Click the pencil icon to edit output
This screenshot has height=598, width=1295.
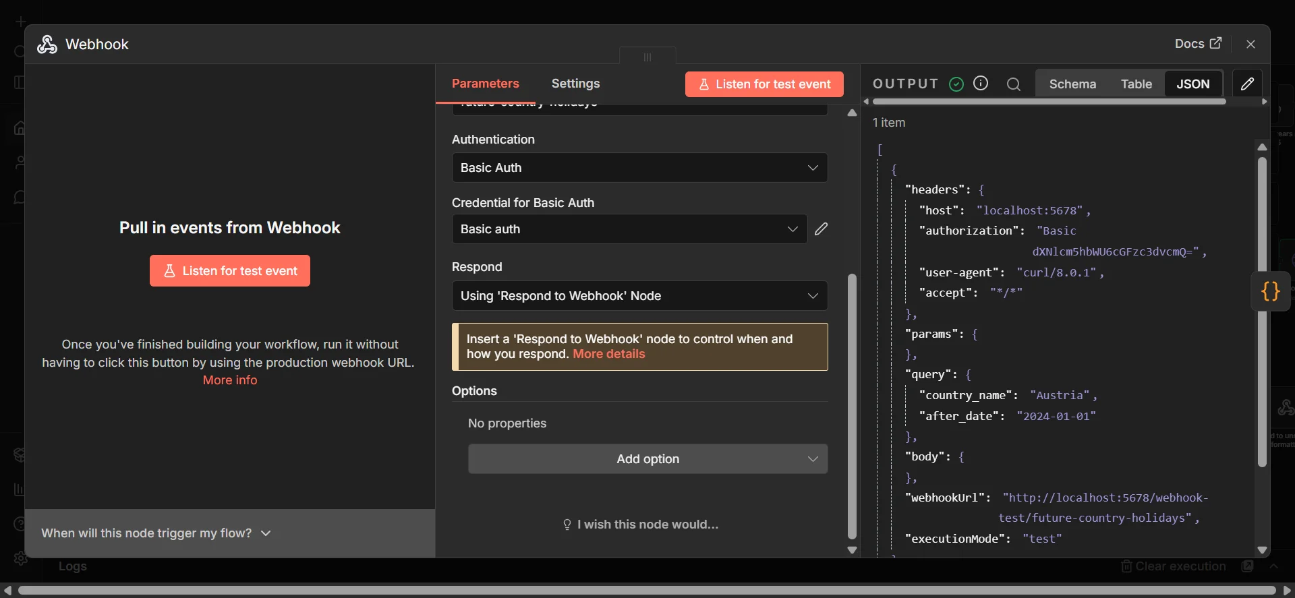click(1247, 84)
